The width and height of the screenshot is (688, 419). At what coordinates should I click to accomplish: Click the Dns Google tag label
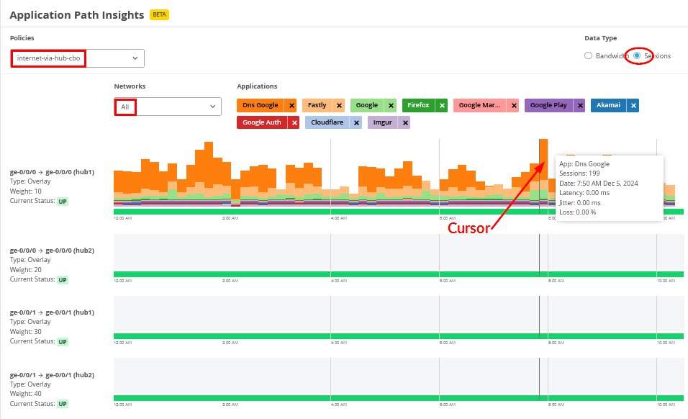point(261,105)
